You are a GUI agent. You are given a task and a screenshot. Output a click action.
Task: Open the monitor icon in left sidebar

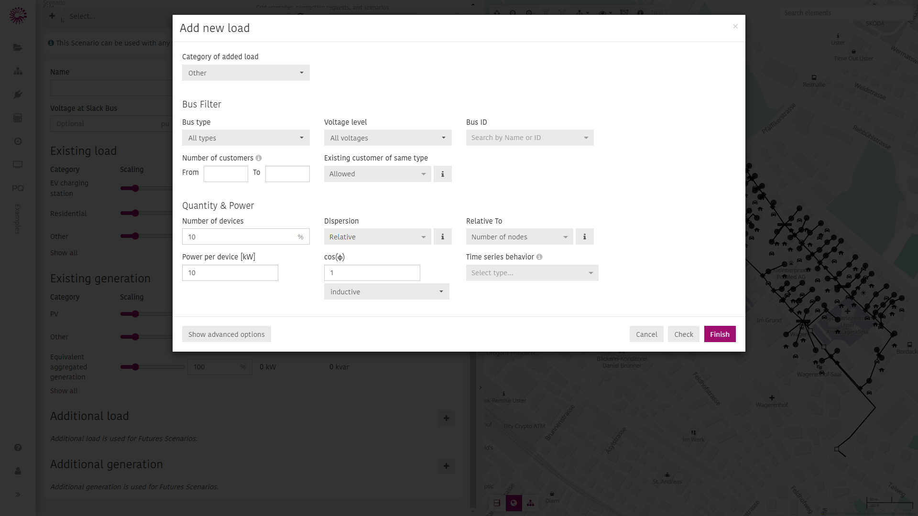[18, 164]
